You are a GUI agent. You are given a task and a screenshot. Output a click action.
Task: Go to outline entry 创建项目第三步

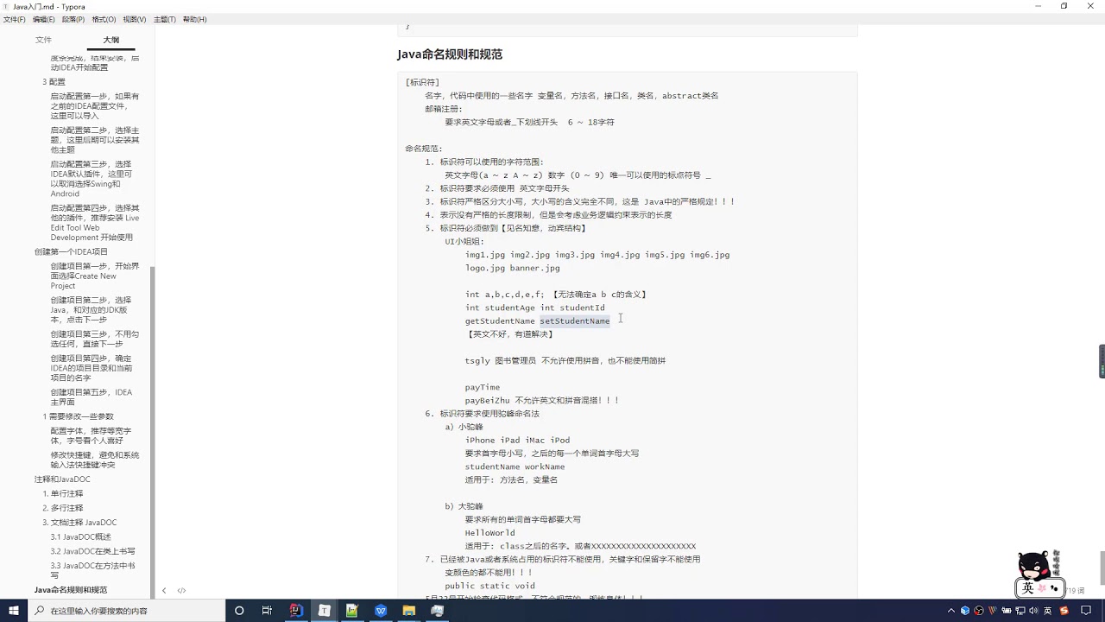point(94,339)
